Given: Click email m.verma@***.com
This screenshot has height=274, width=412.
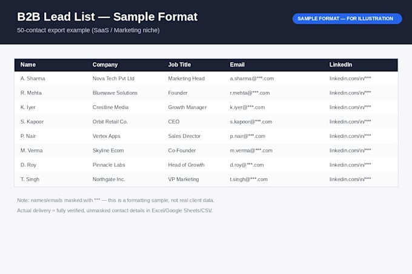Looking at the screenshot, I should [251, 151].
